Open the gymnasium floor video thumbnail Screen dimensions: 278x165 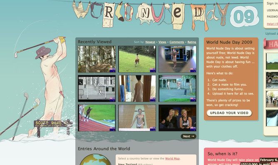137,118
